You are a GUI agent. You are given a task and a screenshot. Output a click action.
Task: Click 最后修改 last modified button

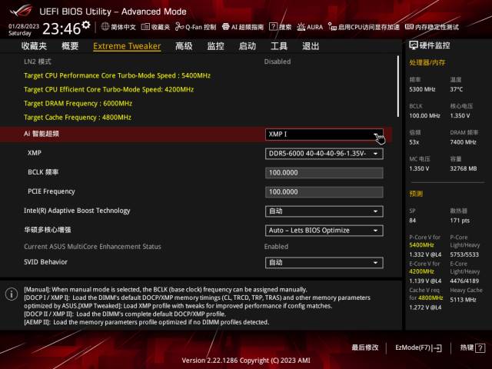coord(365,347)
